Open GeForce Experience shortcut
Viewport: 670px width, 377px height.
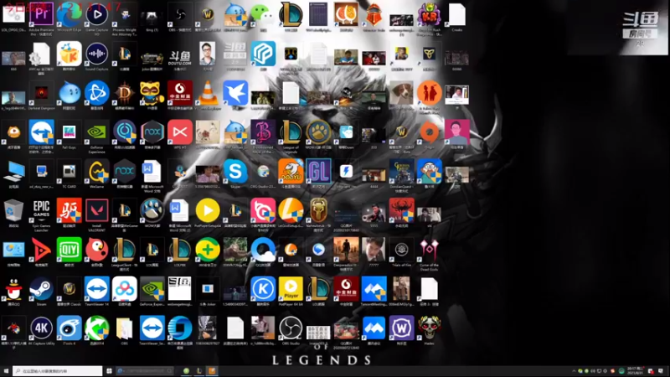coord(97,132)
